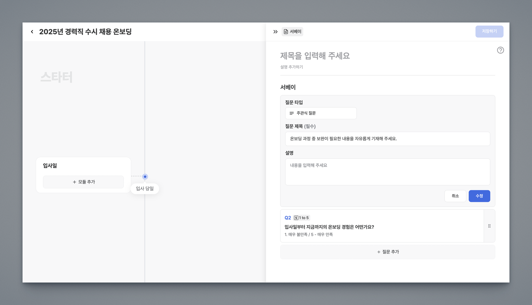The image size is (532, 305).
Task: Click 설명 추가하기 to add description
Action: (x=291, y=67)
